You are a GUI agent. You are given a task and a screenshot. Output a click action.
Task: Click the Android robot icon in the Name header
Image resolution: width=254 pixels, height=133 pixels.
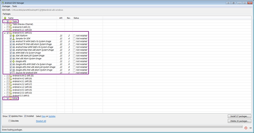[x=5, y=18]
